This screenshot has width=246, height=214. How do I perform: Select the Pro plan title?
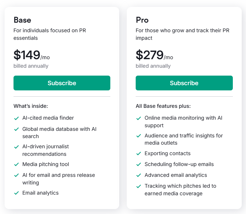pos(142,20)
